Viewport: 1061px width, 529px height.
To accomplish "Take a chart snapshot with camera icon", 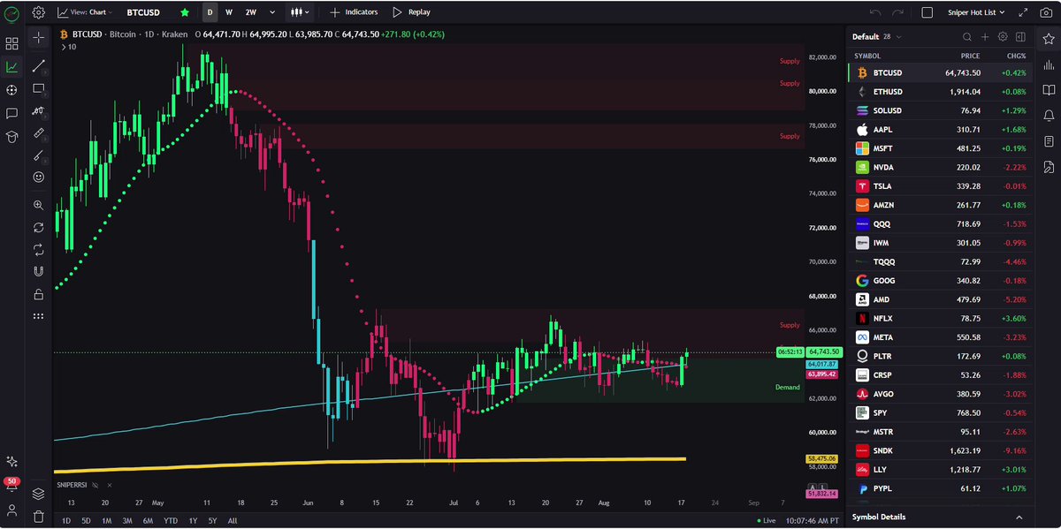I will click(x=1046, y=12).
